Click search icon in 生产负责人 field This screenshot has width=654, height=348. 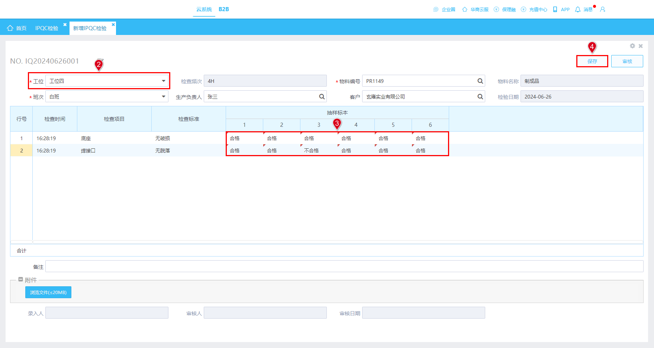tap(322, 97)
